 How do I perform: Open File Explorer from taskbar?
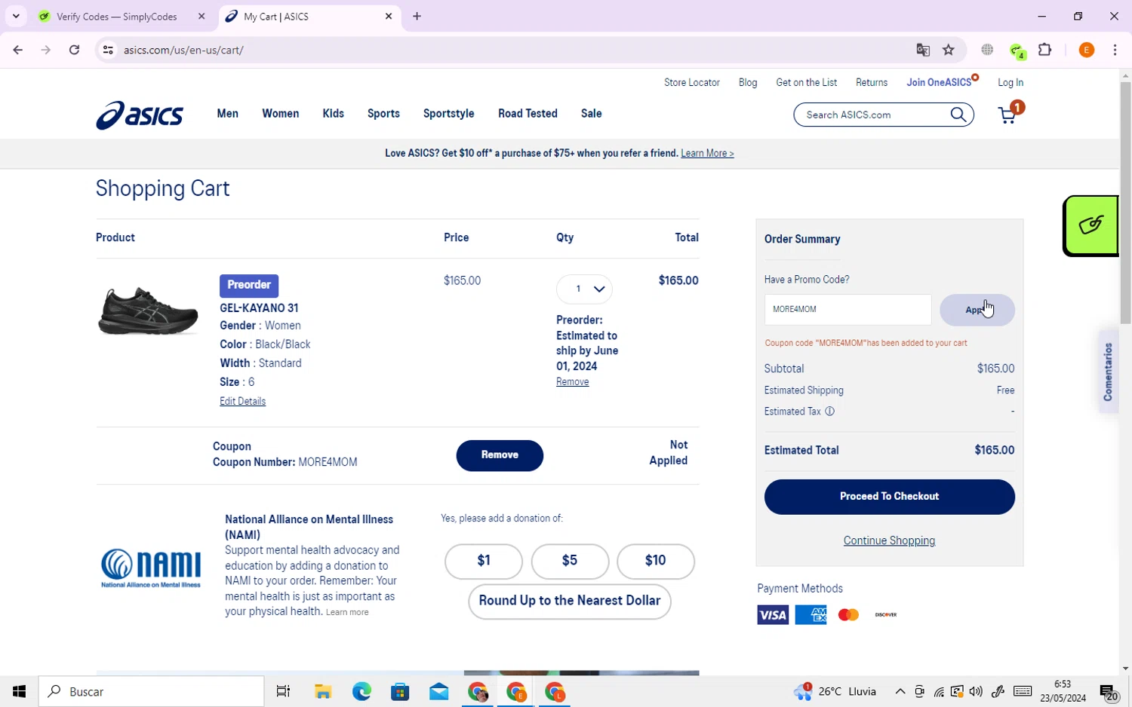[323, 691]
